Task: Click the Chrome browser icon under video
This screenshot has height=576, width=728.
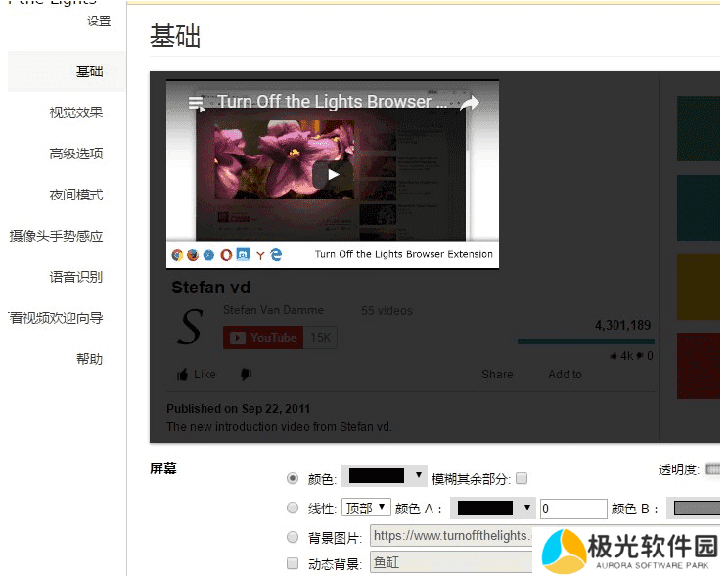Action: tap(177, 255)
